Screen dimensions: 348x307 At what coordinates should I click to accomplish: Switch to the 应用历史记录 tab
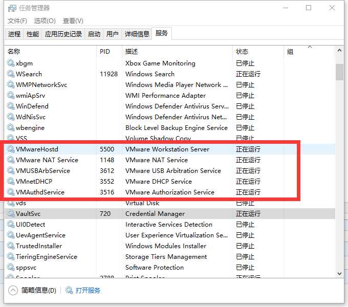[x=63, y=34]
